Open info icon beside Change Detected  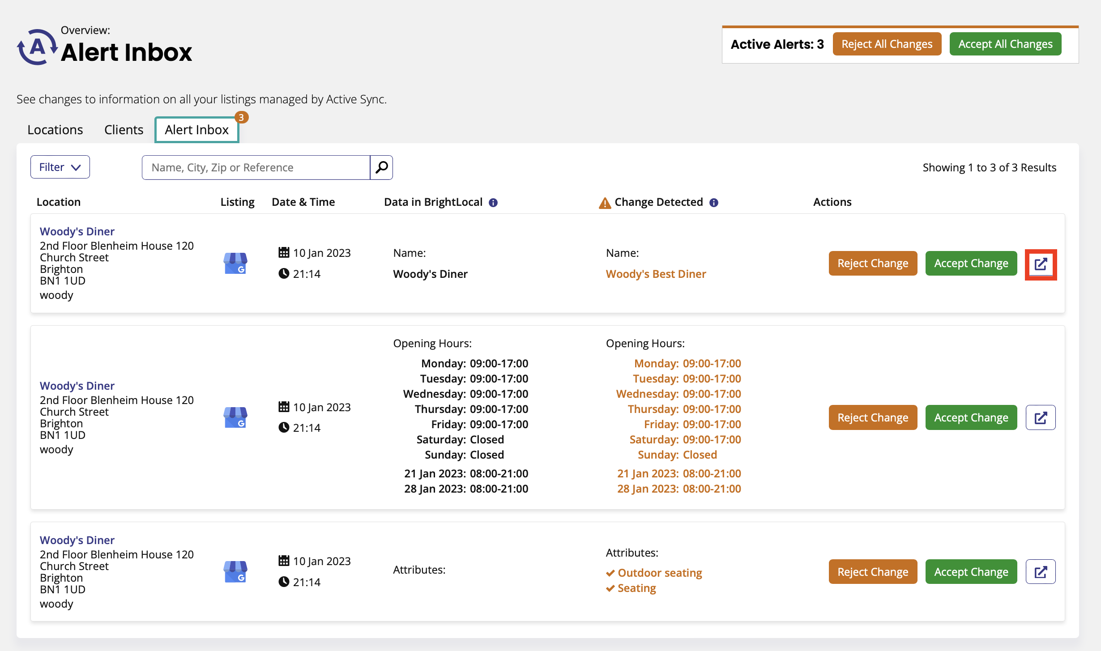click(x=714, y=203)
